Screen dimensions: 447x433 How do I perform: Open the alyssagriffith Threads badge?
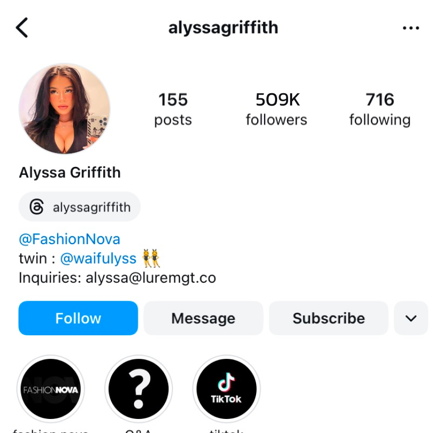pyautogui.click(x=80, y=206)
